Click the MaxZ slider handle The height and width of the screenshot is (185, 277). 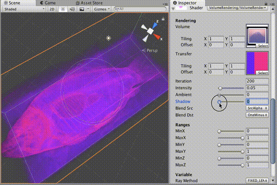(242, 166)
